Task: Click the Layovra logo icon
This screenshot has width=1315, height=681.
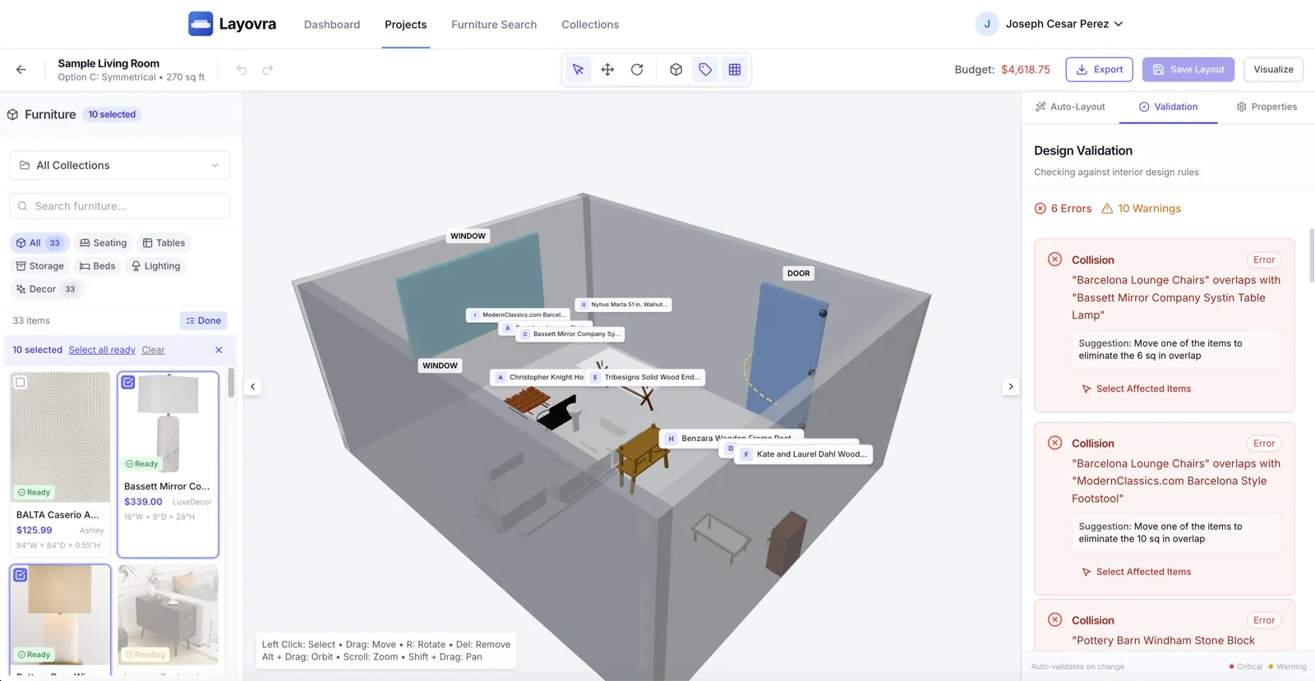Action: click(201, 24)
